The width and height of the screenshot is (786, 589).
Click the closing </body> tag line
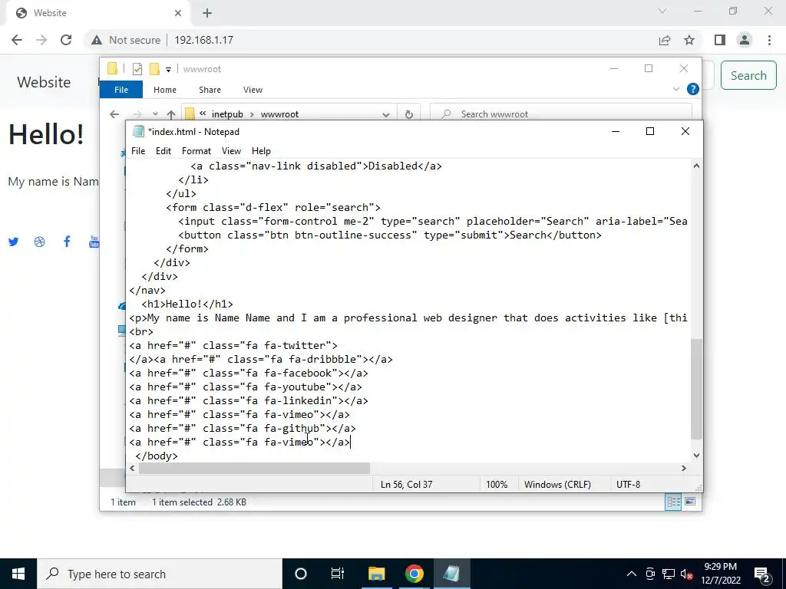pyautogui.click(x=157, y=456)
